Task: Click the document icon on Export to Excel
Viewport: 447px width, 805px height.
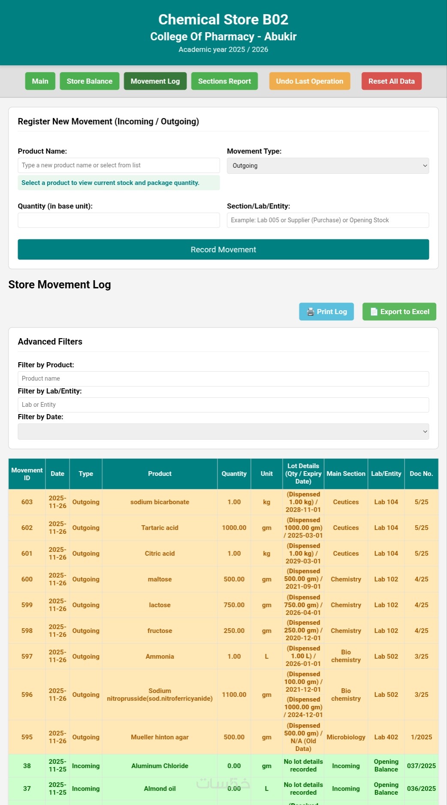Action: coord(374,312)
